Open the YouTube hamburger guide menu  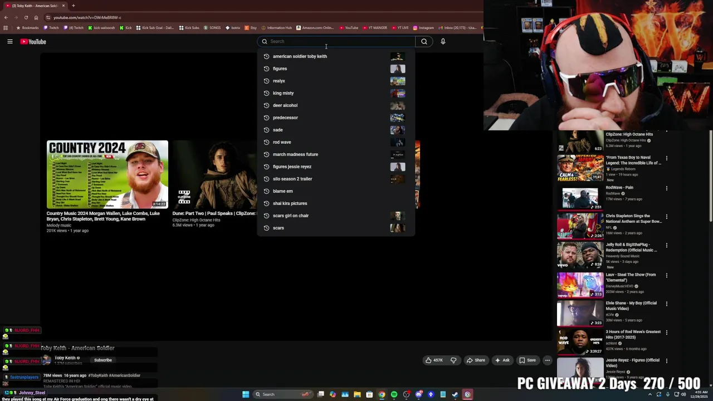coord(10,41)
